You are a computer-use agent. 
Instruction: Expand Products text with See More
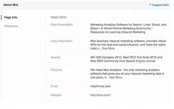pyautogui.click(x=116, y=77)
